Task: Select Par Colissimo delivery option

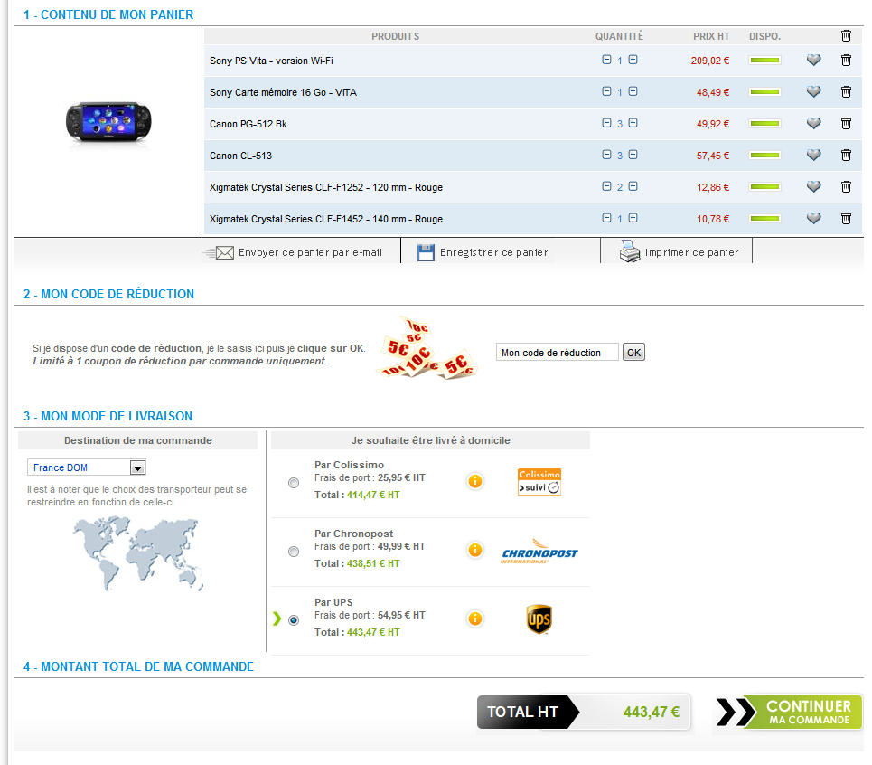Action: [294, 483]
